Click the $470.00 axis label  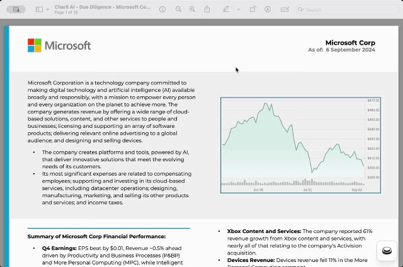373,101
